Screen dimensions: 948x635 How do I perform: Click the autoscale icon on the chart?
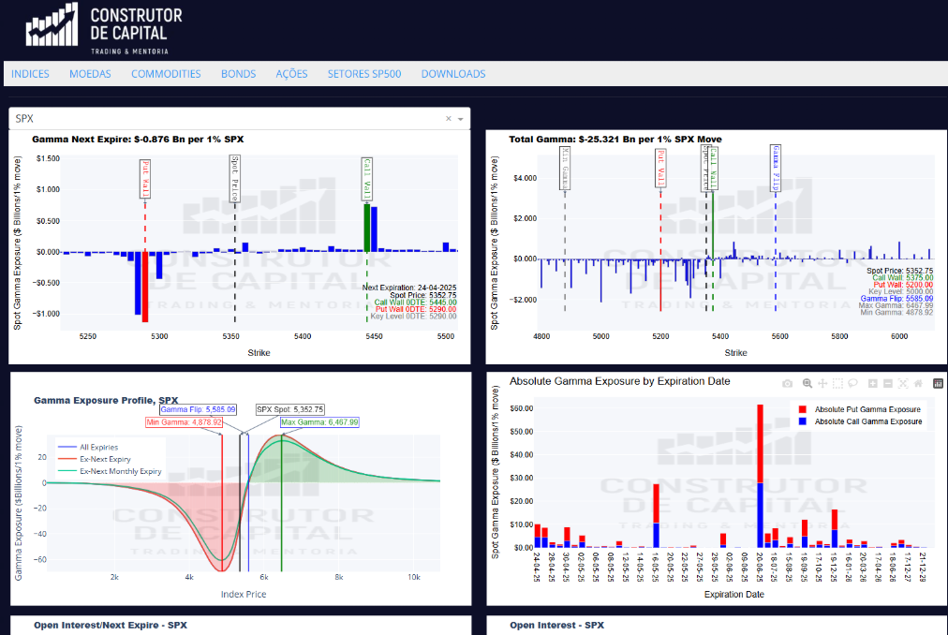tap(903, 383)
